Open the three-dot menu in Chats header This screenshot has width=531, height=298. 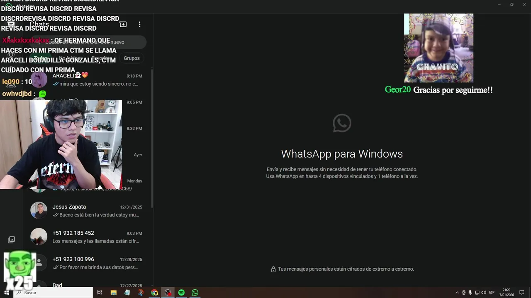[x=139, y=24]
